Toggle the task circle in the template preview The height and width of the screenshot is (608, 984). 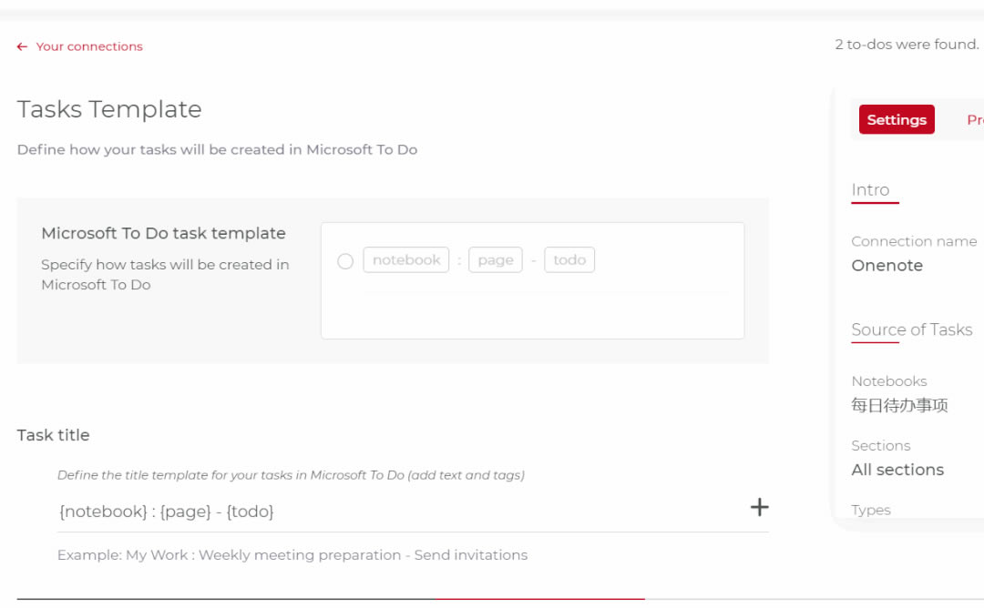pyautogui.click(x=345, y=261)
